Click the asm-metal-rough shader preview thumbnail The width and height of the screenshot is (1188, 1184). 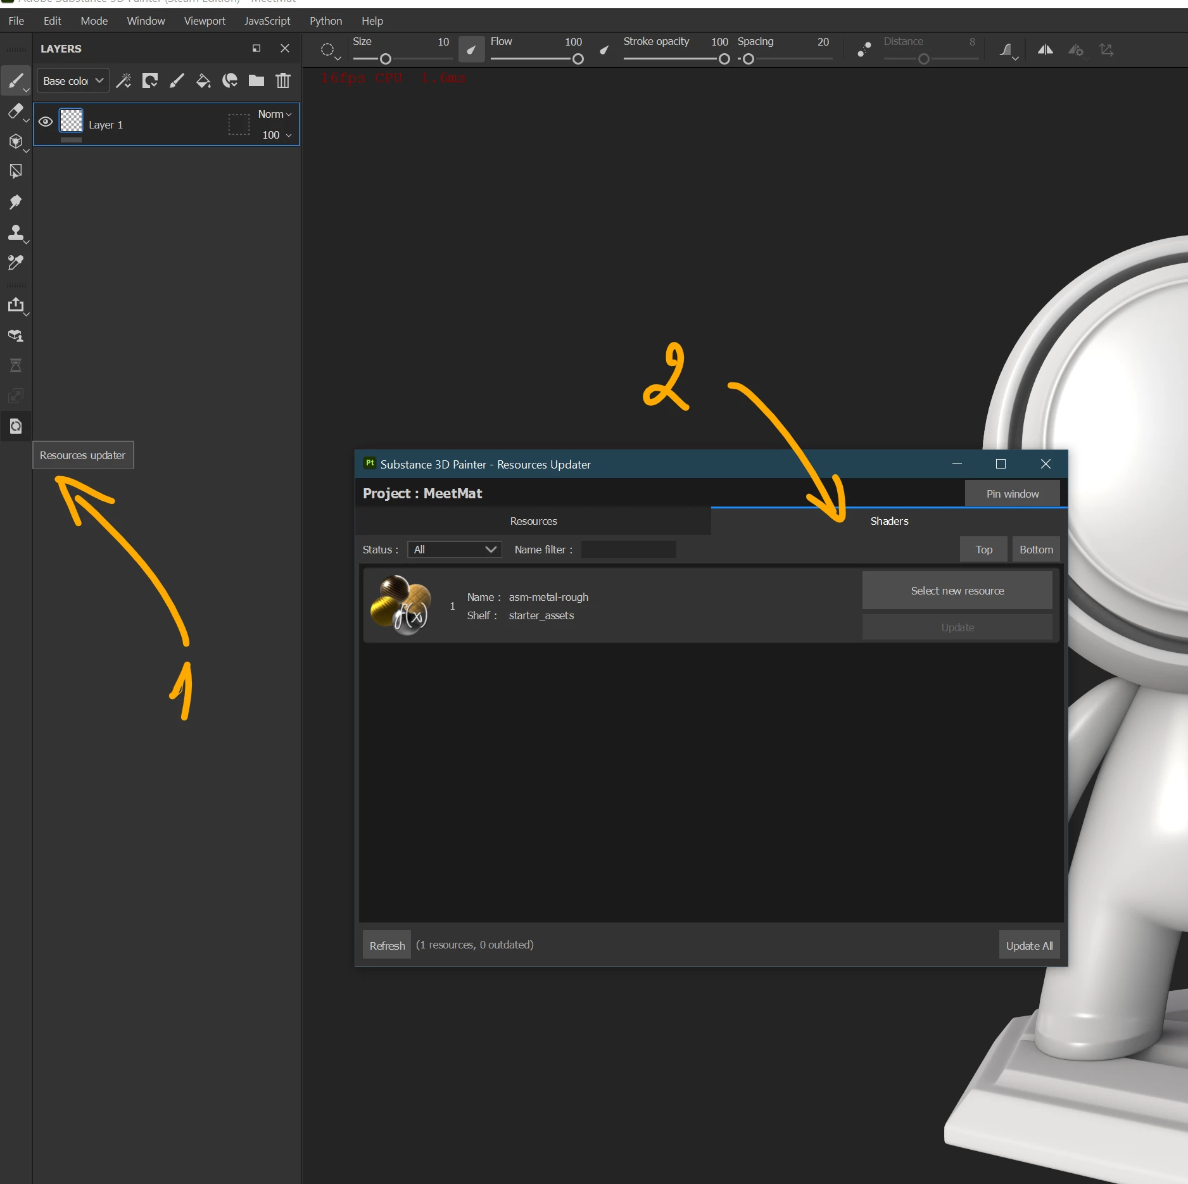pos(401,605)
